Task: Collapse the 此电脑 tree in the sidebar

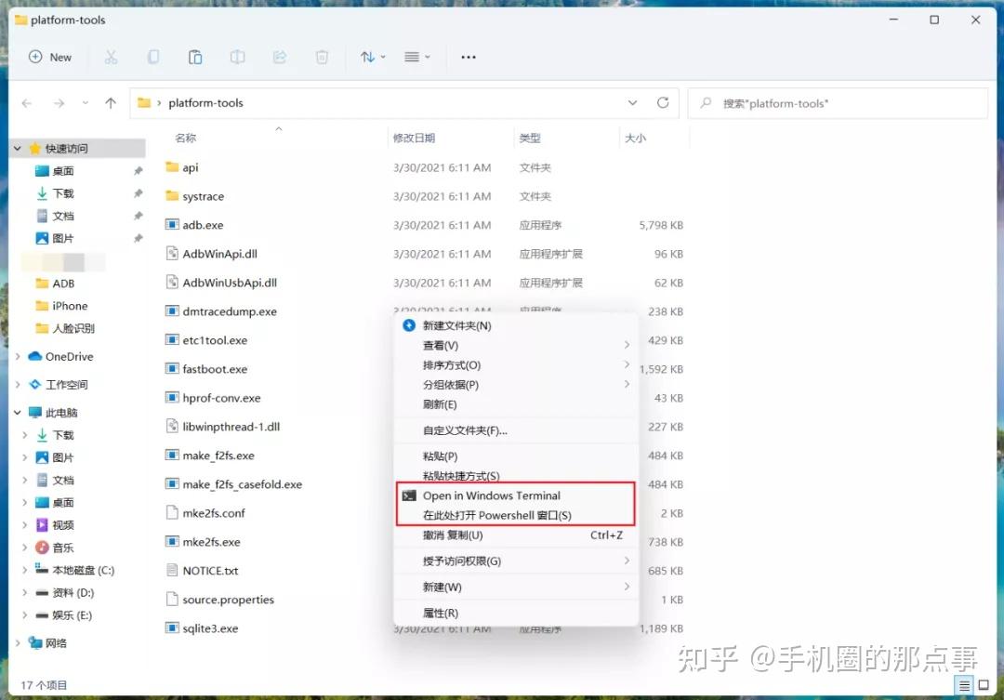Action: [17, 412]
